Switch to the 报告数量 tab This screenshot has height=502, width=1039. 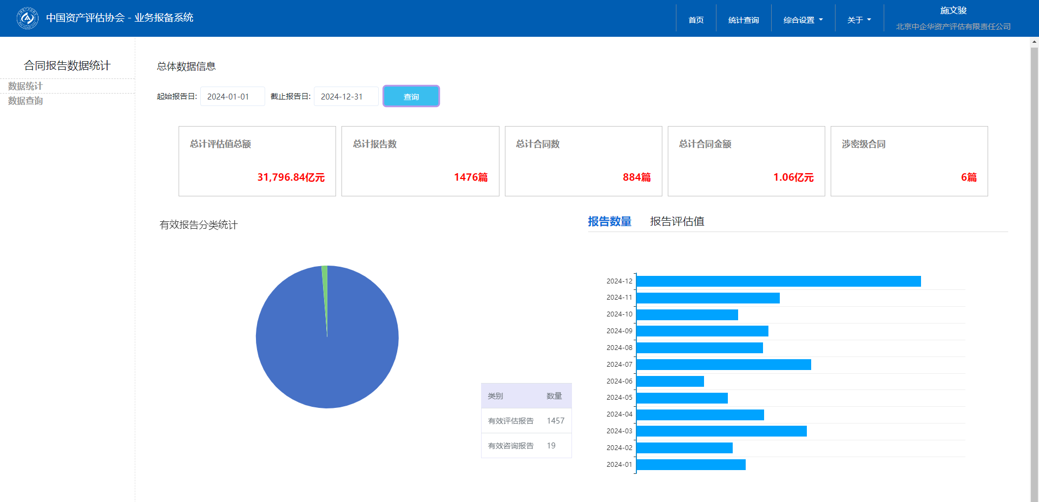[x=609, y=221]
